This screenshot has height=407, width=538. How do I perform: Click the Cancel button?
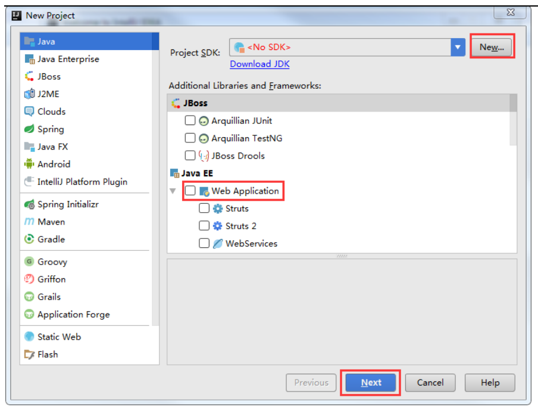click(430, 383)
